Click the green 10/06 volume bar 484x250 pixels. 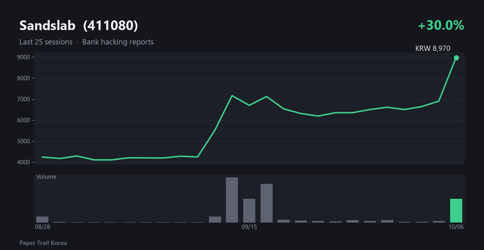coord(456,210)
